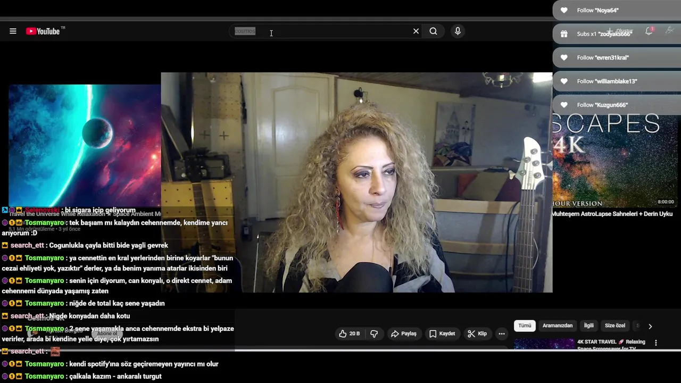Click the Follow "evren31kral" alert
The width and height of the screenshot is (681, 383).
pyautogui.click(x=617, y=57)
